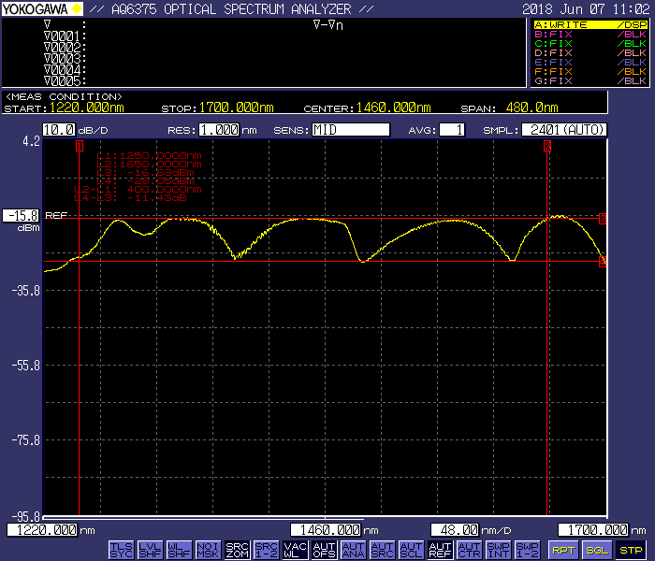Click the 1460.000 nm center wavelength field
The width and height of the screenshot is (655, 561).
click(326, 530)
